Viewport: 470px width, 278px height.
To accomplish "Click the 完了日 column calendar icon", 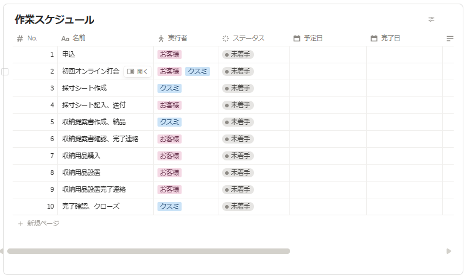I will click(x=374, y=39).
